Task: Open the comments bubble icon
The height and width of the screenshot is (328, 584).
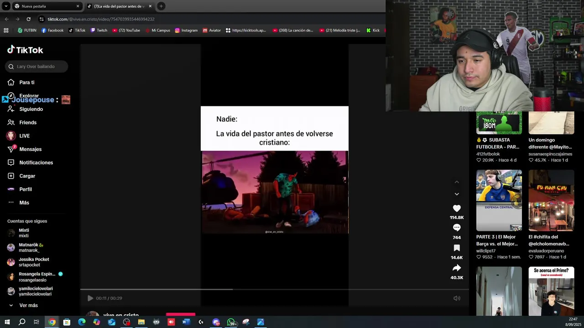Action: coord(457,228)
